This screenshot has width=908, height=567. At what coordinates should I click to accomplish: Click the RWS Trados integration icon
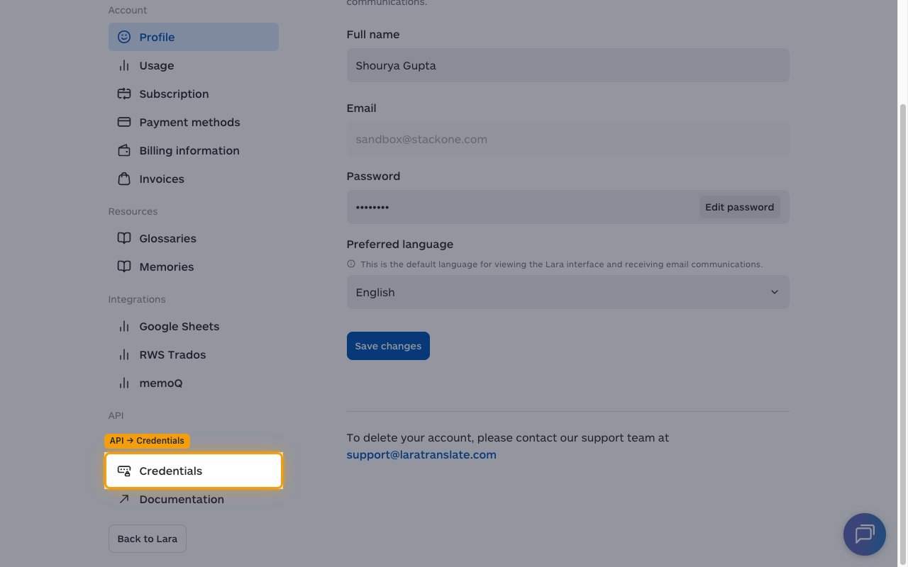(x=124, y=354)
